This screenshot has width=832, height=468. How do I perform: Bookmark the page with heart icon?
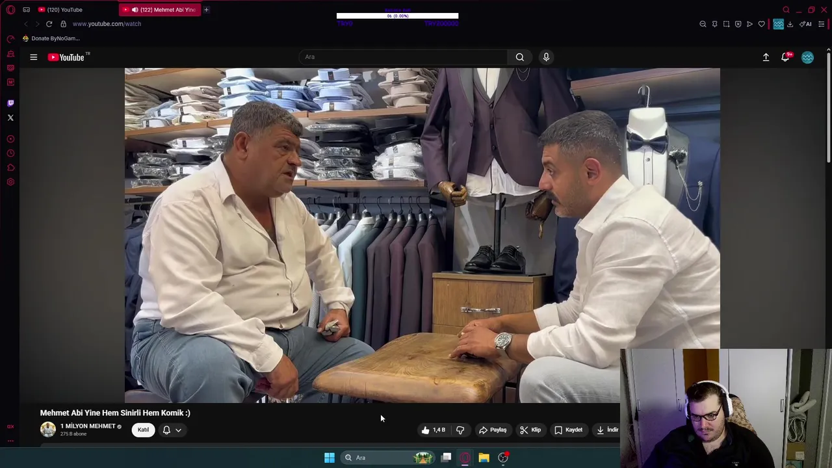click(761, 24)
